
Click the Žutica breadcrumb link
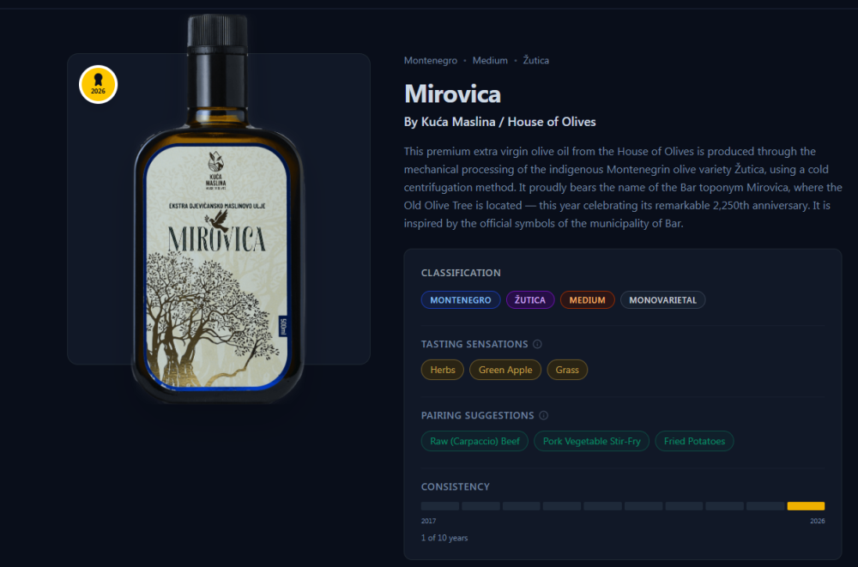point(535,61)
